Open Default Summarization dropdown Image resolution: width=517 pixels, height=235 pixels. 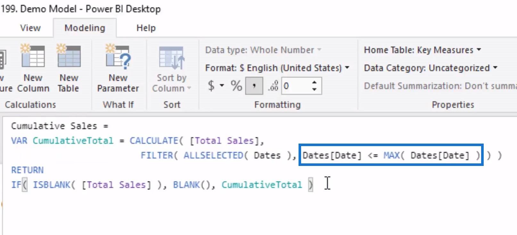tap(440, 86)
